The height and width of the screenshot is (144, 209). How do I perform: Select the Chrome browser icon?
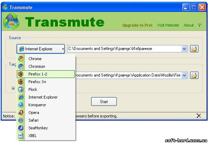point(21,59)
